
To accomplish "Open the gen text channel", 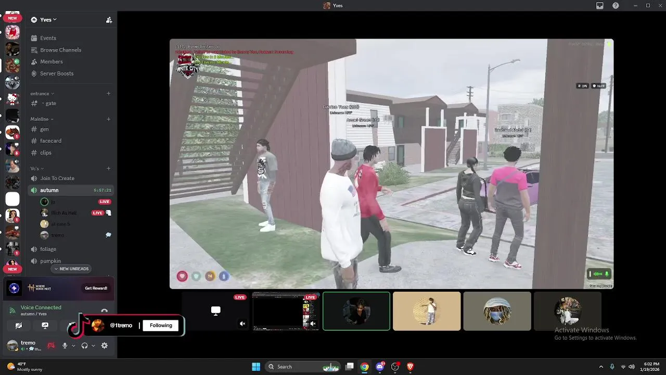I will coord(70,129).
